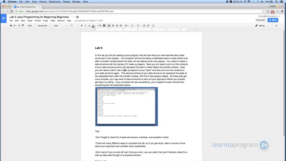Select the Paint format tool
This screenshot has height=161, width=286.
tap(23, 26)
